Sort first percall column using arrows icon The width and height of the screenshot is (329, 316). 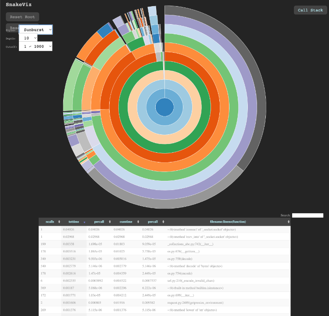click(x=110, y=222)
